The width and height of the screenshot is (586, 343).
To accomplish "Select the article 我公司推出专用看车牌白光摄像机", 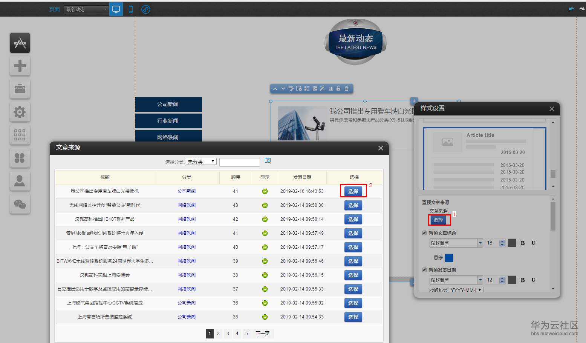I will [x=353, y=191].
